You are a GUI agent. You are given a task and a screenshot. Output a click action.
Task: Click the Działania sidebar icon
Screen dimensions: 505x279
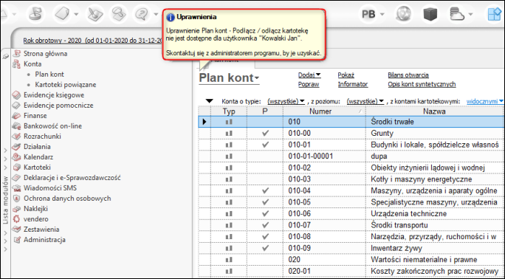click(x=16, y=146)
